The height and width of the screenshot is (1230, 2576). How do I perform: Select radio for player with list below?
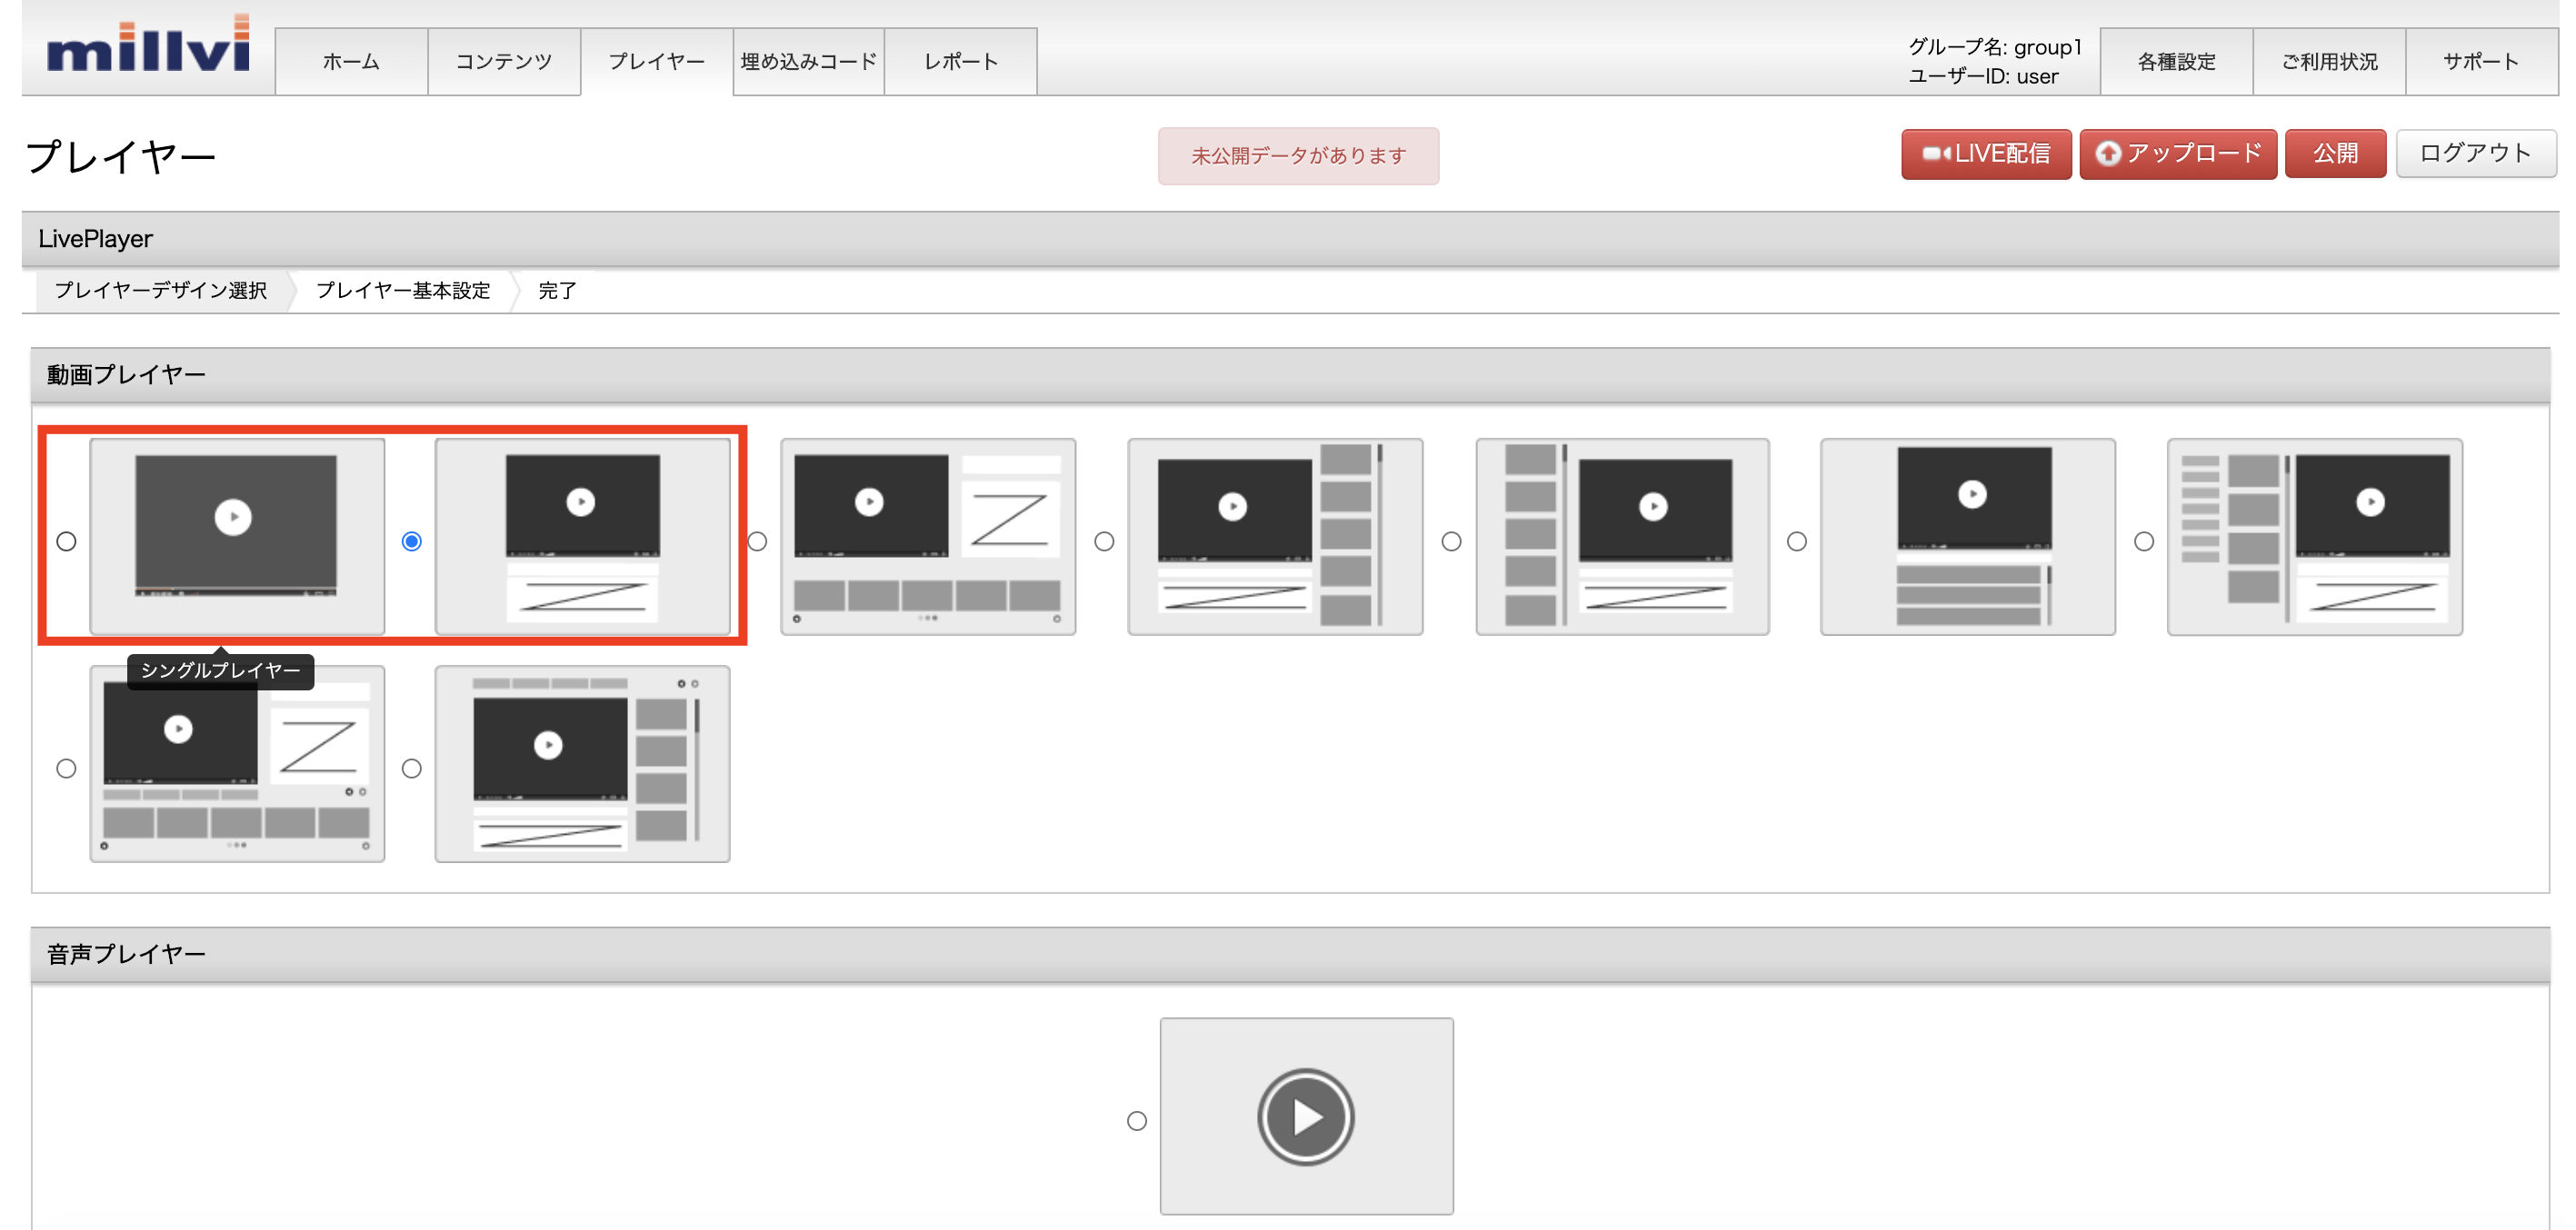[x=1797, y=541]
